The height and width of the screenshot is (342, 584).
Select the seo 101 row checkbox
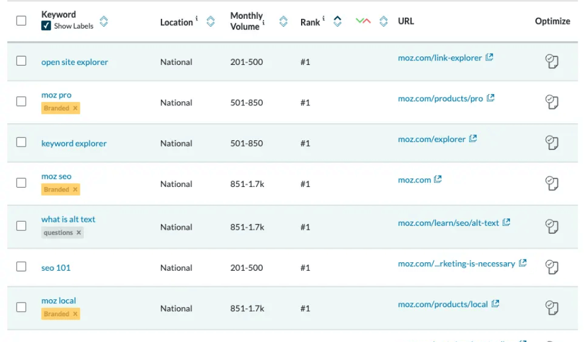pyautogui.click(x=21, y=266)
